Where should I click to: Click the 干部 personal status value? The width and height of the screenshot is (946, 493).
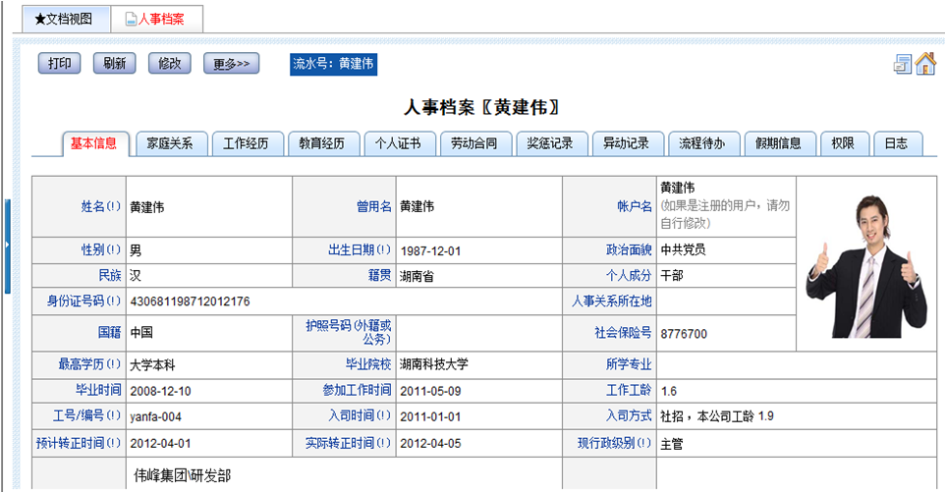coord(672,276)
